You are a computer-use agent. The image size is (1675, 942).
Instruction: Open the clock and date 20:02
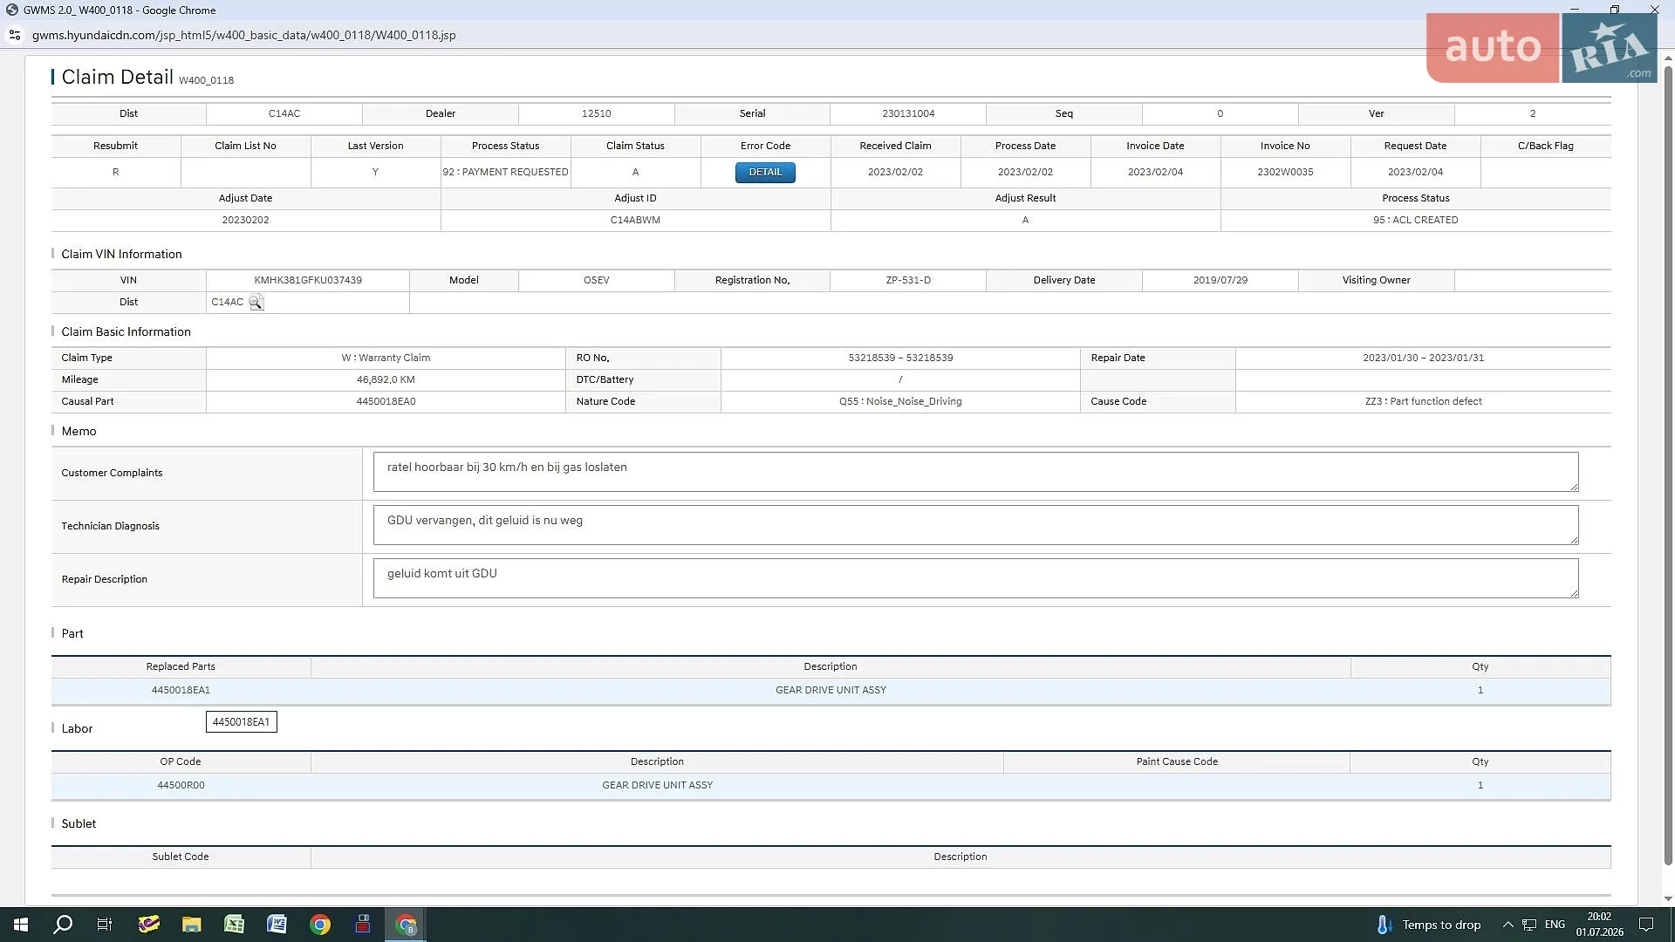[x=1599, y=925]
